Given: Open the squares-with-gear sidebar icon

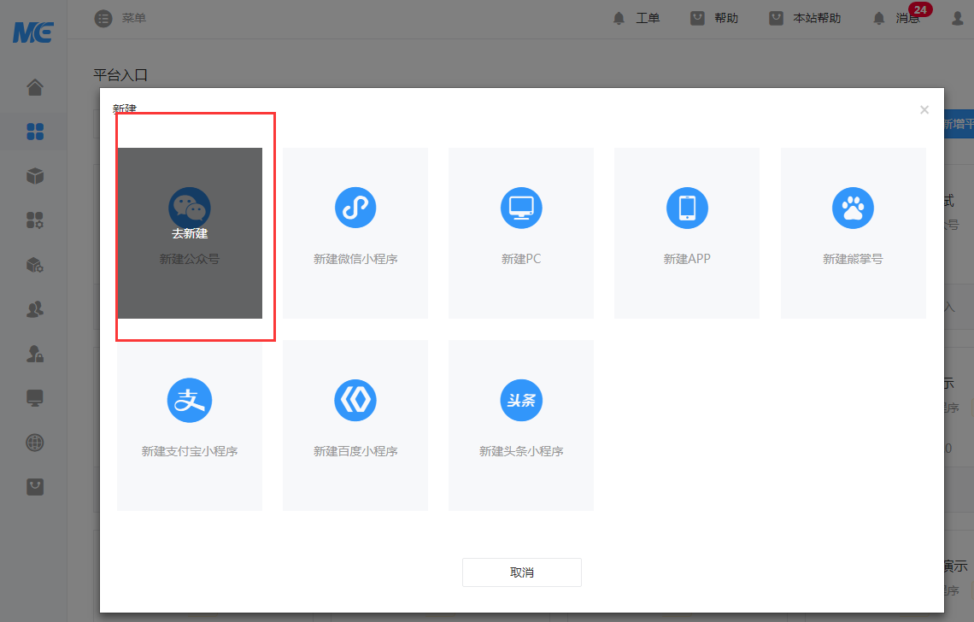Looking at the screenshot, I should (35, 220).
